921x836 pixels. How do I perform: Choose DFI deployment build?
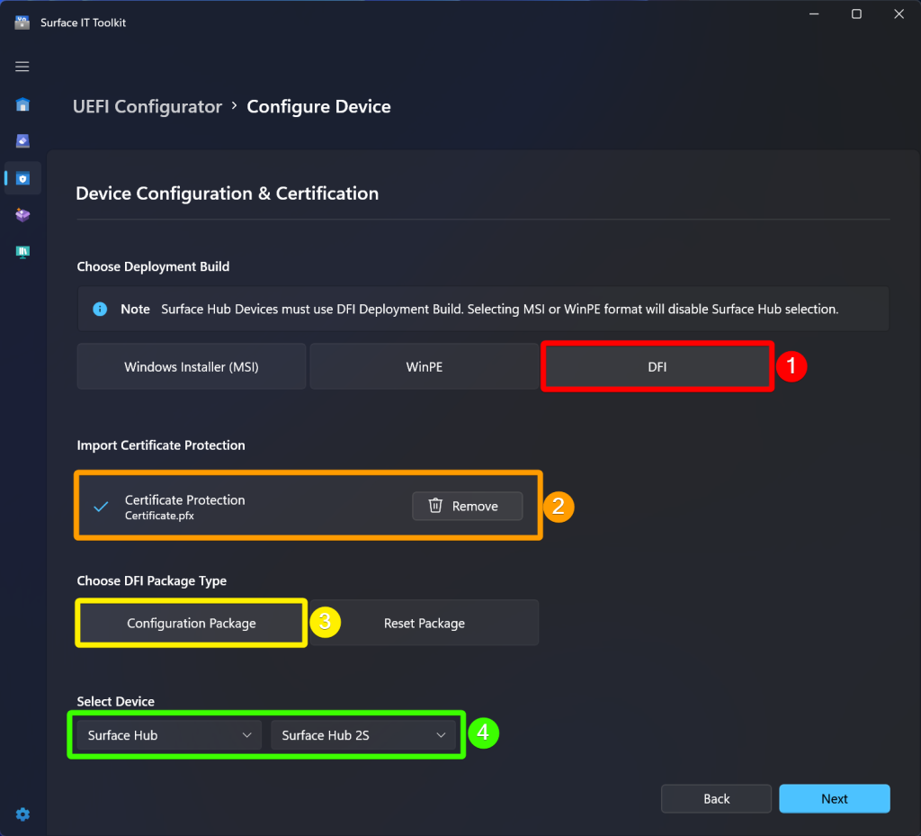coord(657,366)
